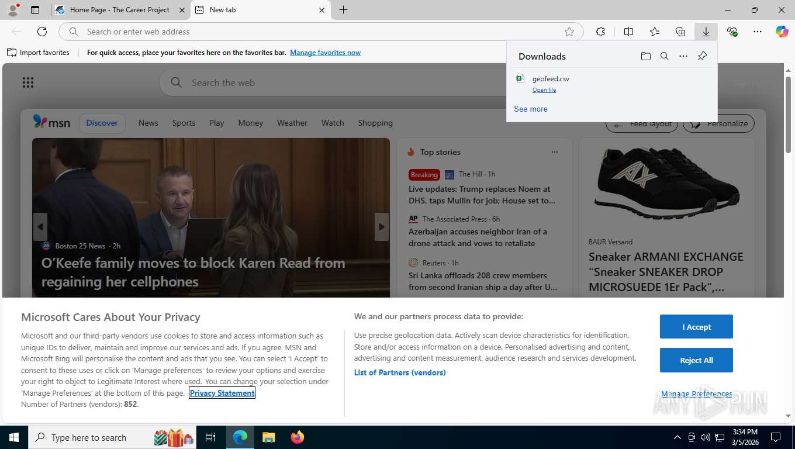Click See more in Downloads panel
Image resolution: width=795 pixels, height=449 pixels.
(x=531, y=109)
